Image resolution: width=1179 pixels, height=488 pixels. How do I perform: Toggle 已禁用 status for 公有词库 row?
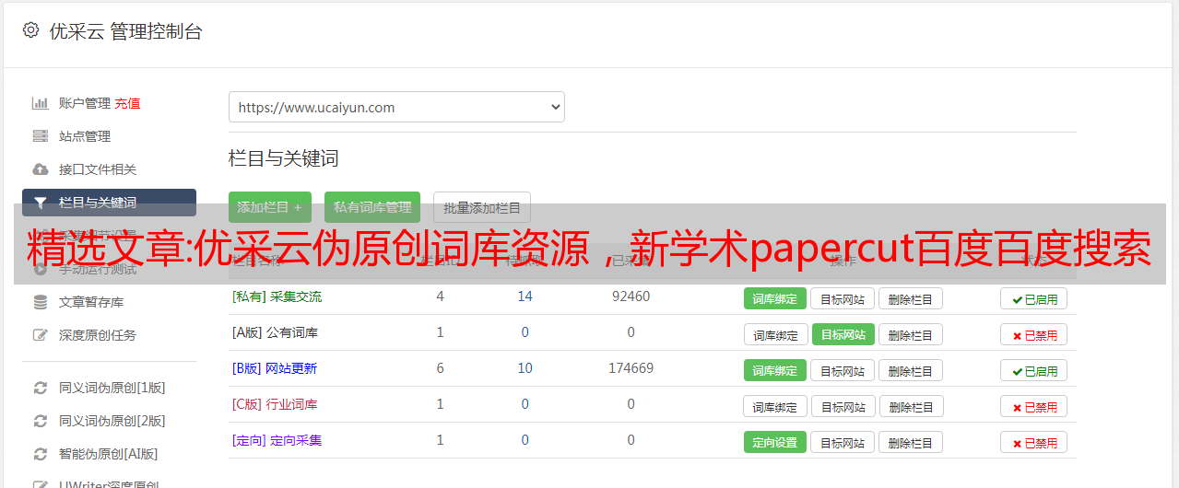coord(1033,335)
